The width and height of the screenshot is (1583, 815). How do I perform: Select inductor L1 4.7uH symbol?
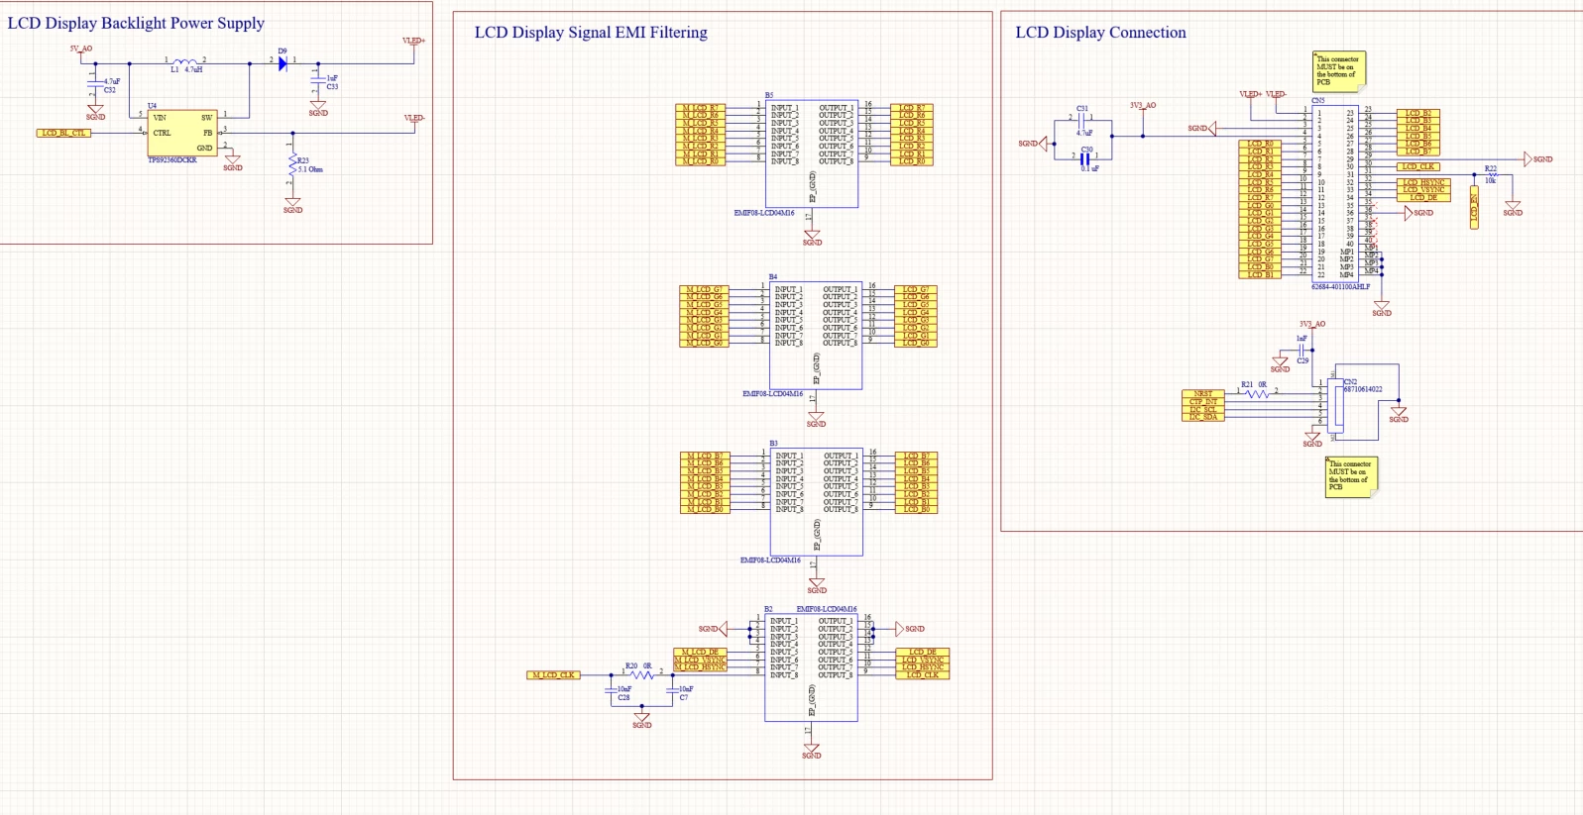coord(184,62)
